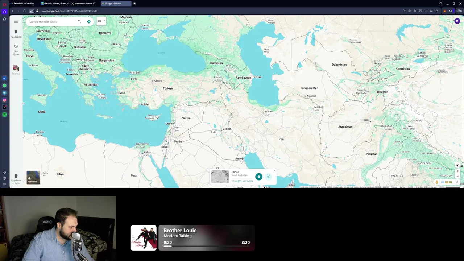The width and height of the screenshot is (464, 261).
Task: Open Telegram in the Opera sidebar
Action: pyautogui.click(x=4, y=93)
